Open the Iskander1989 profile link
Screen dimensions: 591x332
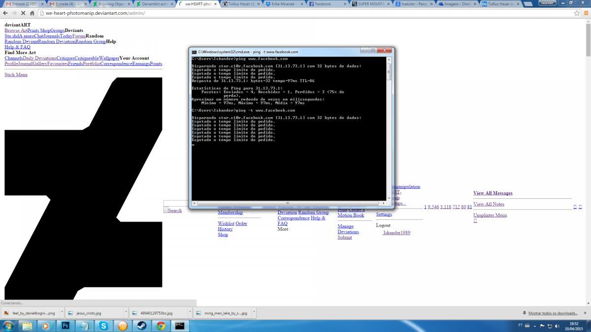[396, 233]
